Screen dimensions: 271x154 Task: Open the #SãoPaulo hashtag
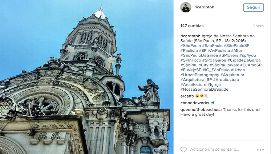click(x=191, y=46)
